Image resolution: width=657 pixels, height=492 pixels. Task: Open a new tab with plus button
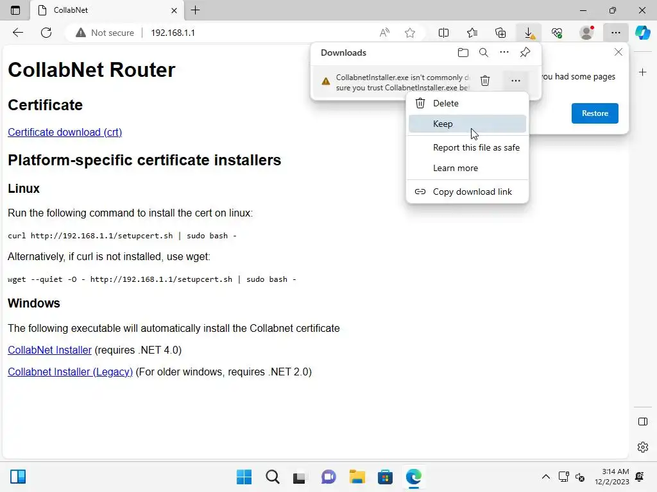click(195, 10)
